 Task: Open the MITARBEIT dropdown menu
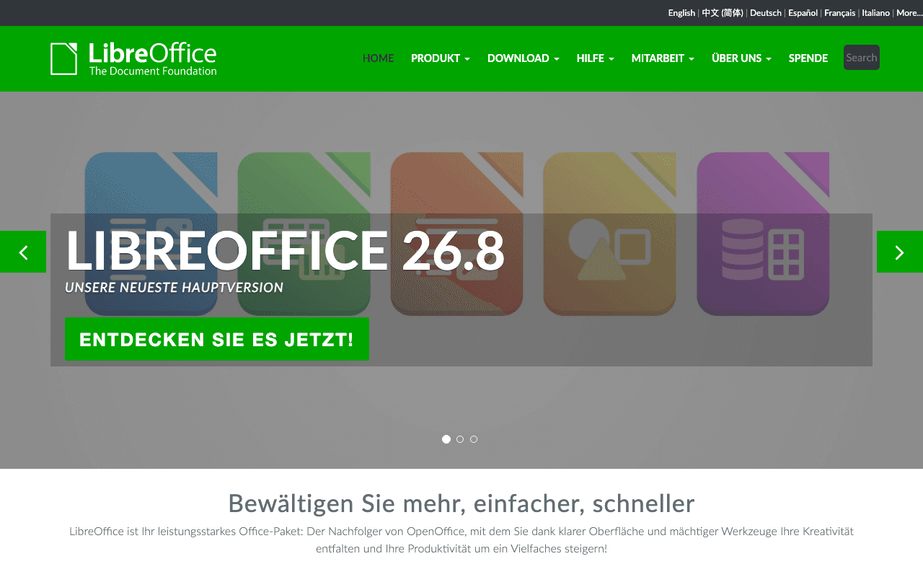pos(663,58)
